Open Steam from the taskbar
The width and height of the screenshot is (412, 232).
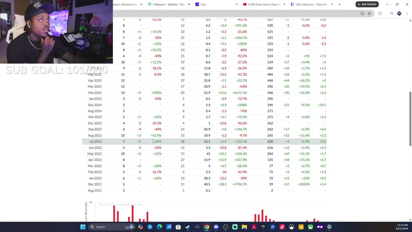188,227
